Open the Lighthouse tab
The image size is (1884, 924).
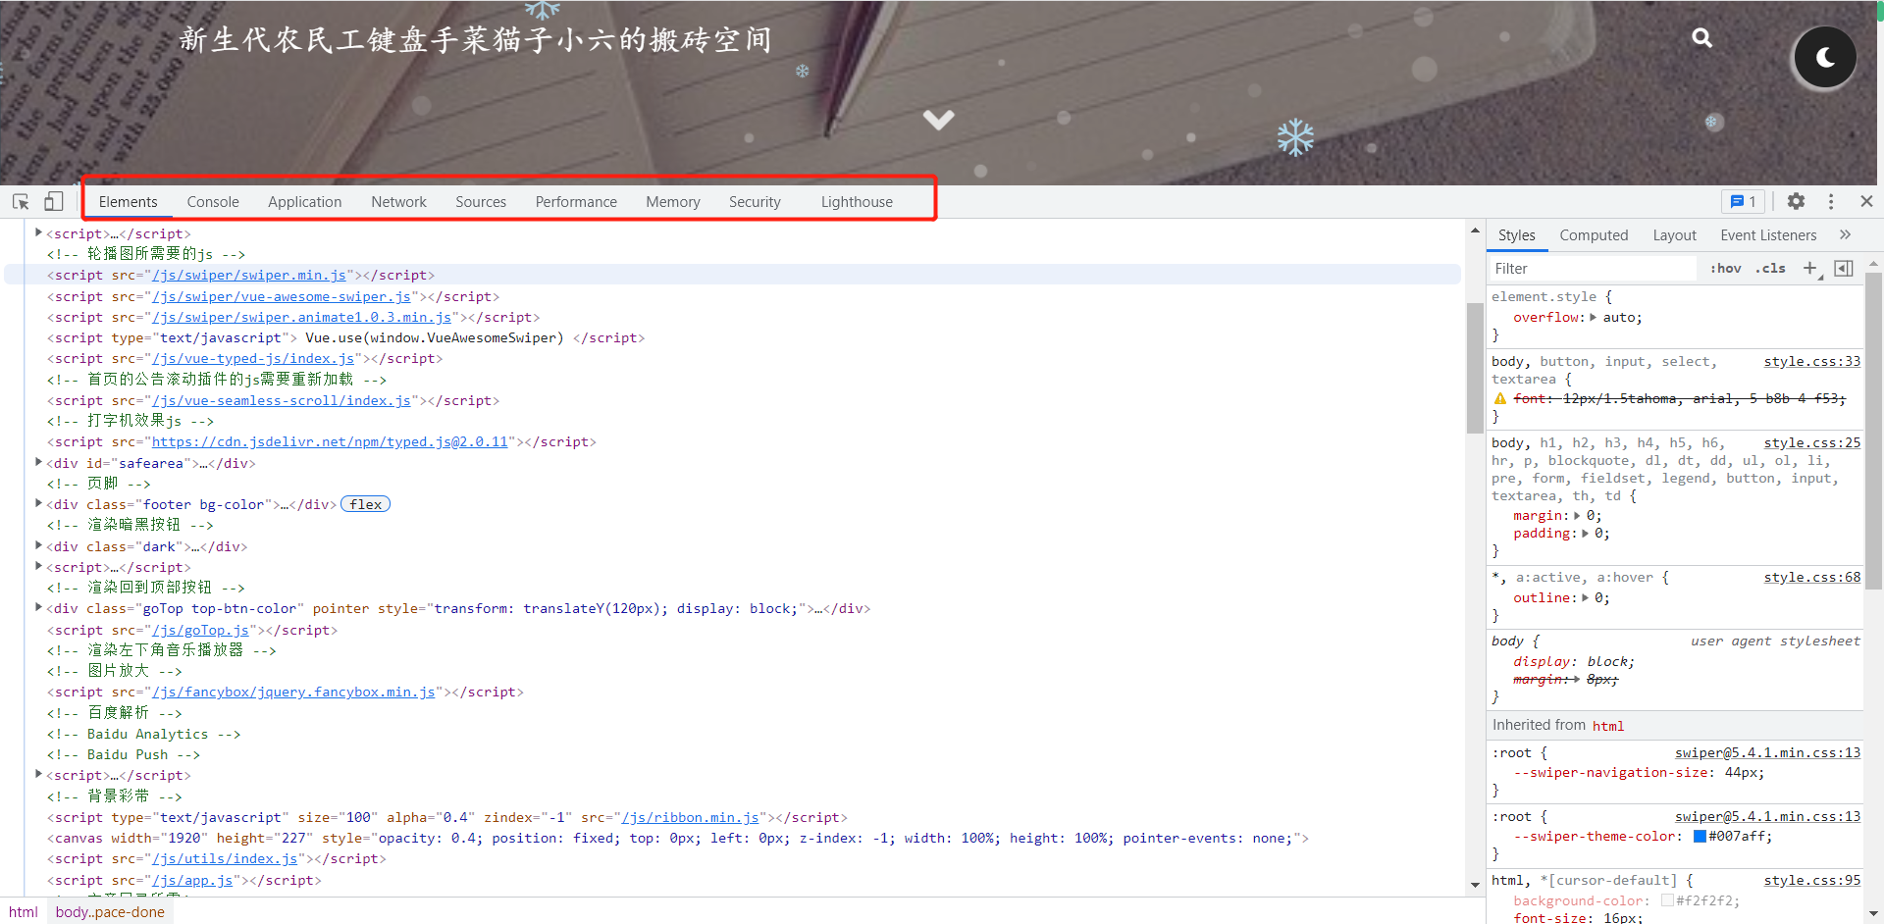pyautogui.click(x=857, y=202)
